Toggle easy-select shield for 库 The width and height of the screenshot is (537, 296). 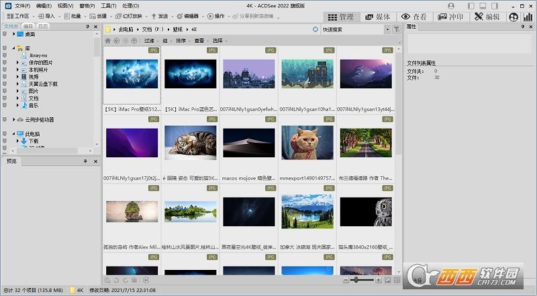[5, 48]
